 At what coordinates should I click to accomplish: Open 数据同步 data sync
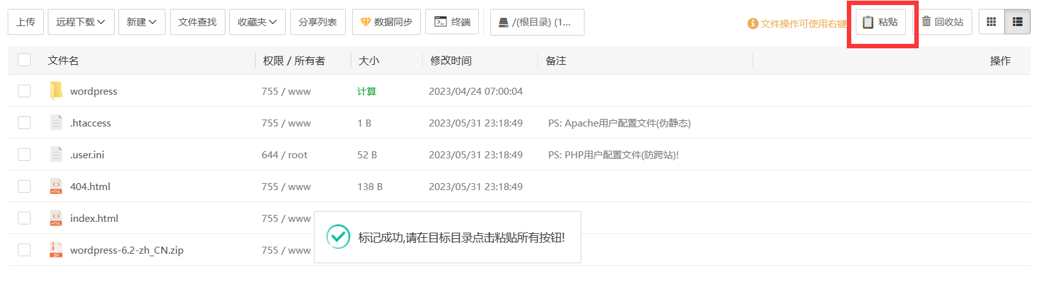(x=386, y=22)
